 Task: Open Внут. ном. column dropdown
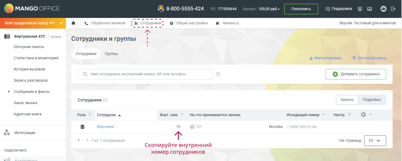pos(182,115)
